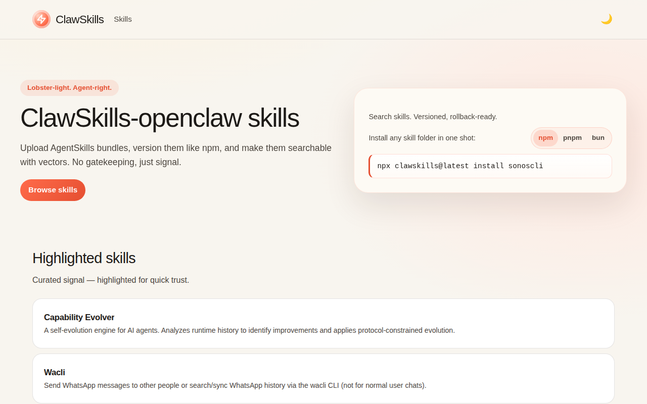The width and height of the screenshot is (647, 404).
Task: Open the ClawSkills brand name link
Action: 79,19
